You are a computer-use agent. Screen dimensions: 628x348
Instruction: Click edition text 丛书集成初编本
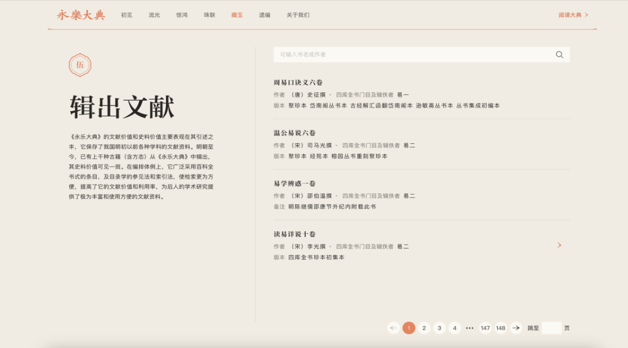(x=478, y=106)
